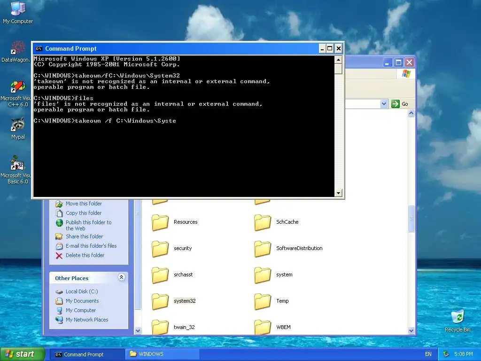Viewport: 481px width, 361px height.
Task: Click the Publish to Web globe icon
Action: tap(59, 223)
